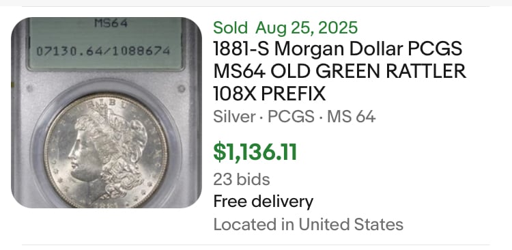512x250 pixels.
Task: Click the 'Sold Aug 25, 2025' status text
Action: coord(285,28)
